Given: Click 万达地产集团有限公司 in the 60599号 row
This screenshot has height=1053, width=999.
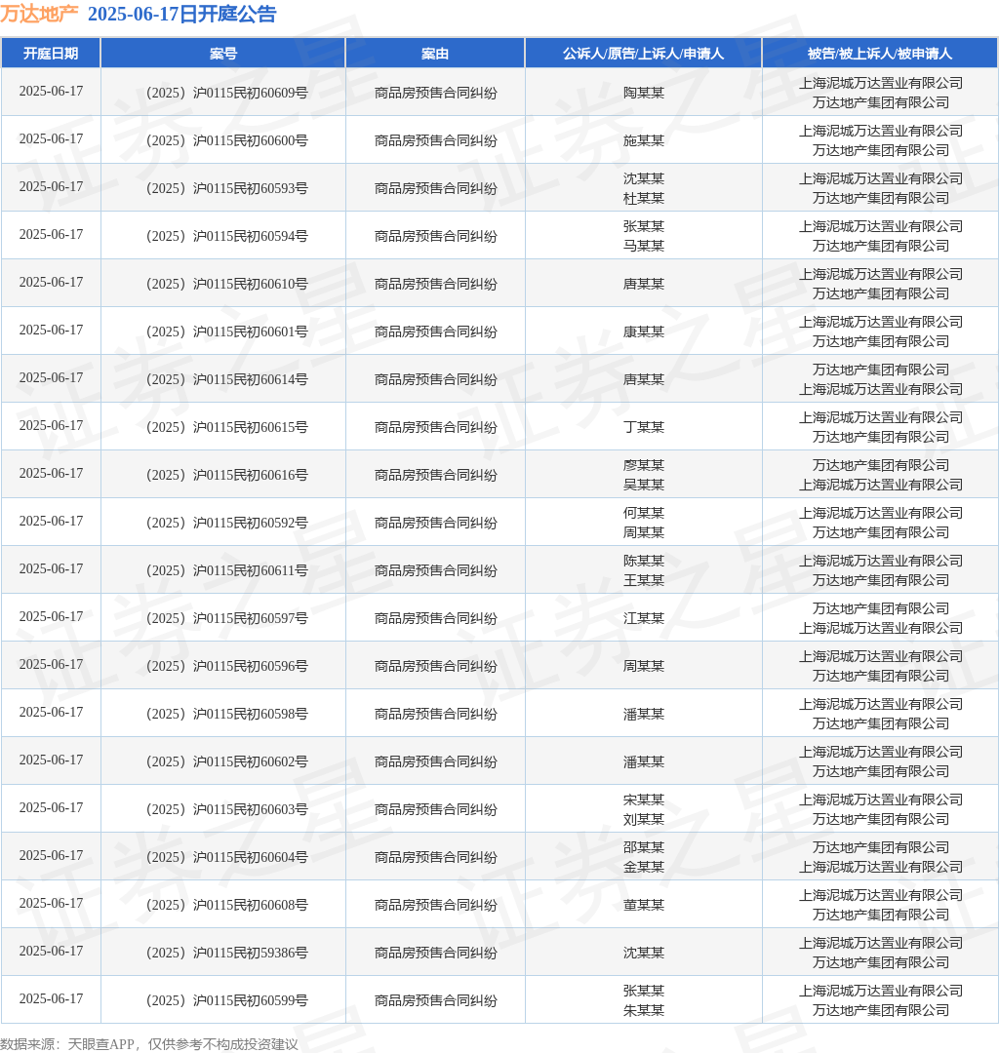Looking at the screenshot, I should (x=881, y=1009).
